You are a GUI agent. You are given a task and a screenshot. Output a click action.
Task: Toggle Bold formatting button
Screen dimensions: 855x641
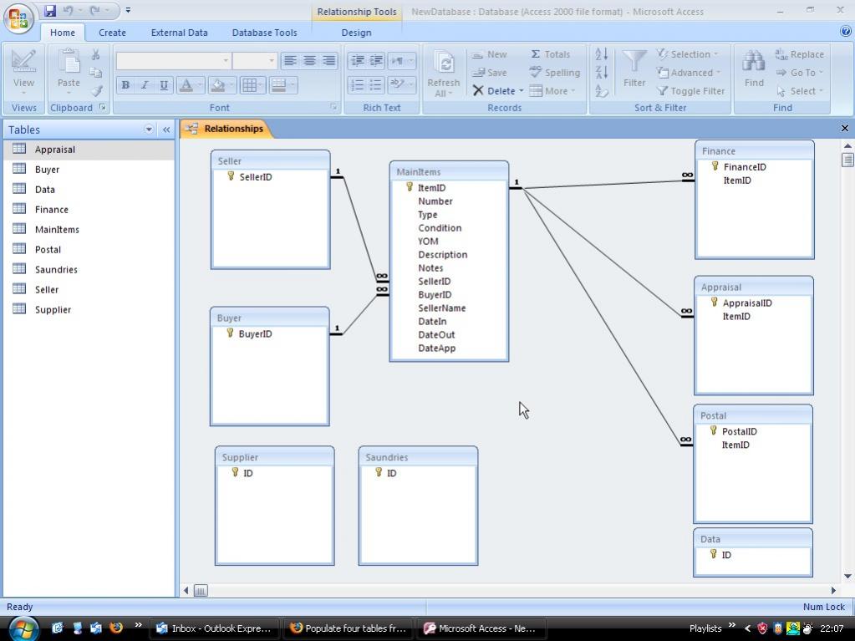(125, 85)
